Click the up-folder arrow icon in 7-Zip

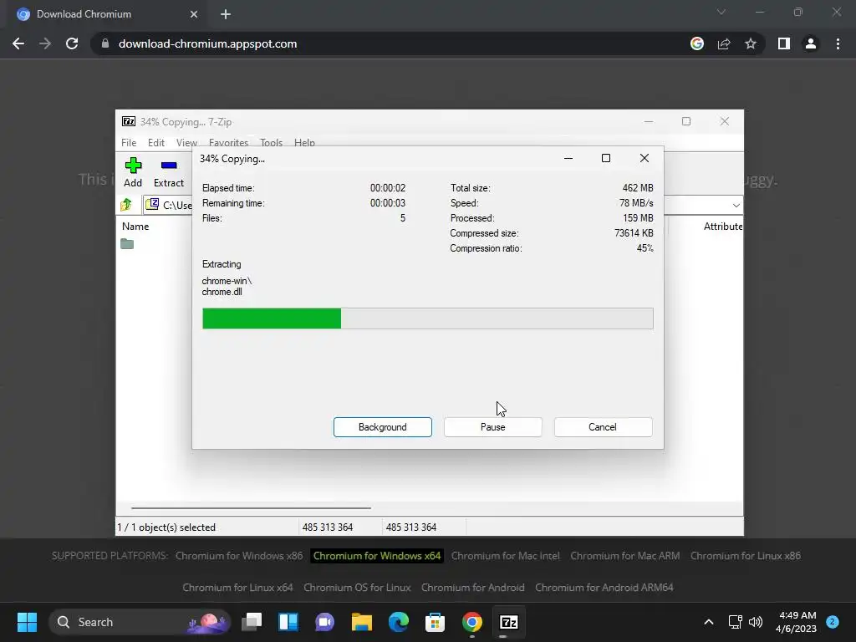click(126, 205)
